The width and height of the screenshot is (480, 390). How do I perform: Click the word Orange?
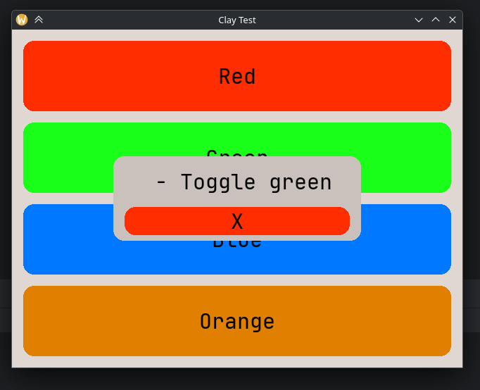tap(237, 321)
